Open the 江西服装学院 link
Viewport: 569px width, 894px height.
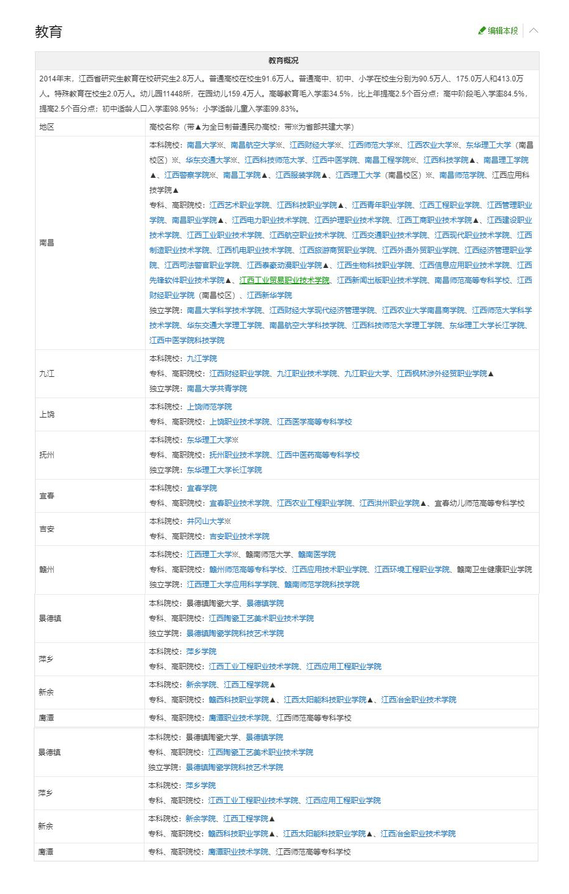[298, 175]
